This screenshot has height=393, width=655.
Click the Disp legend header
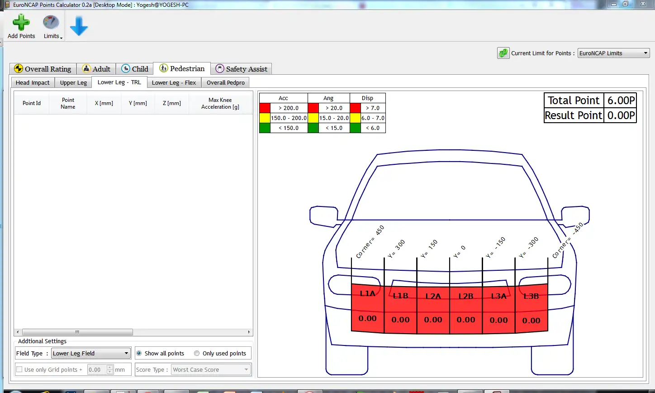(x=367, y=98)
